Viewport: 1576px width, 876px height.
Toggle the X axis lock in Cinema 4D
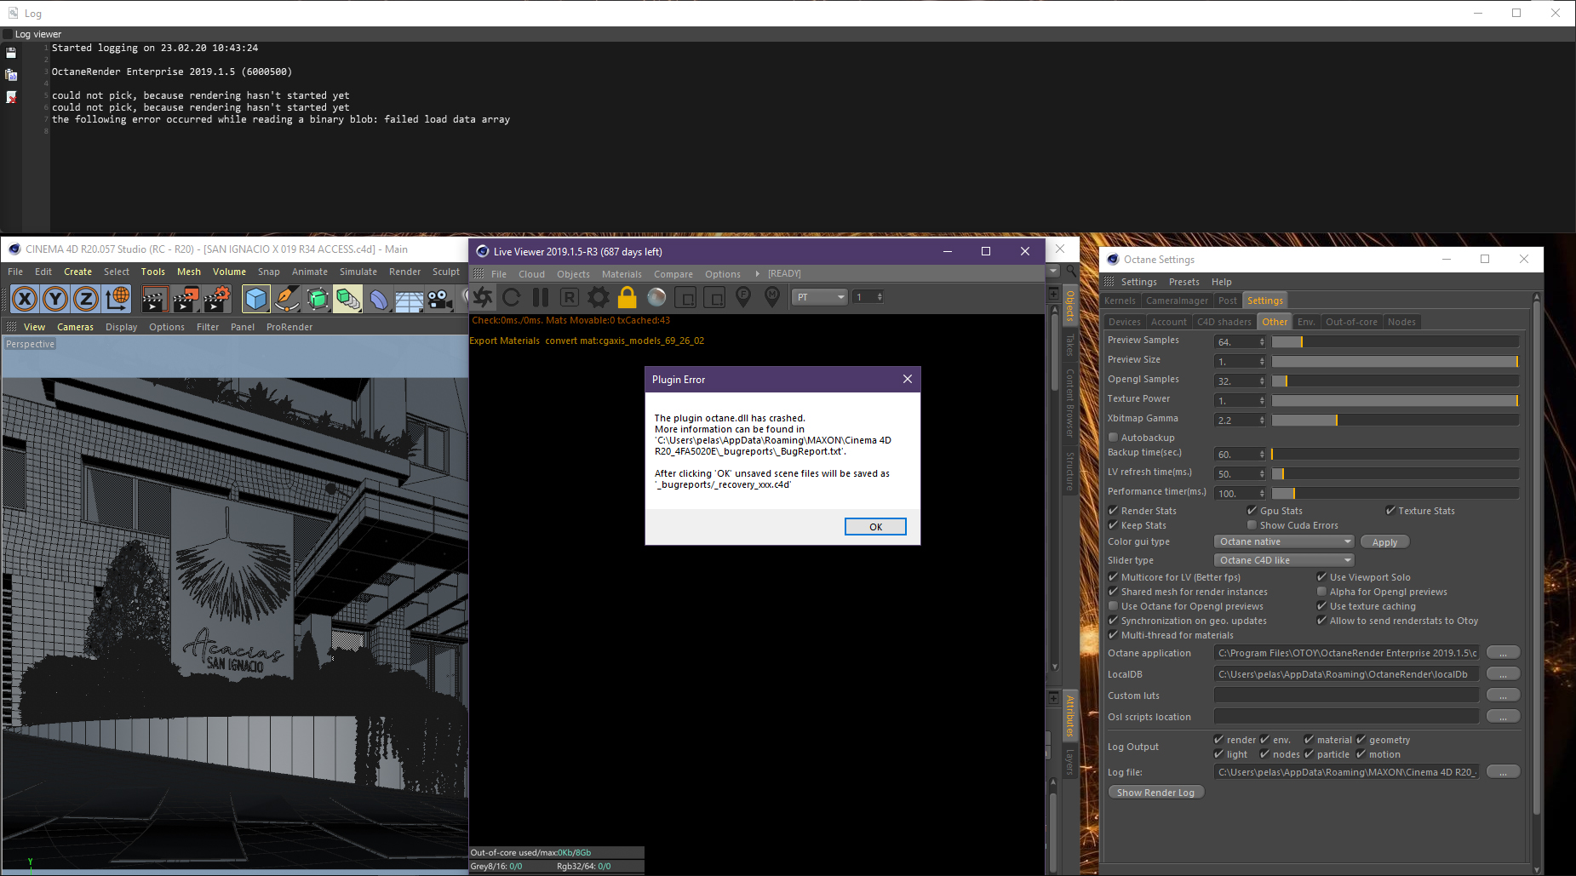pyautogui.click(x=25, y=298)
